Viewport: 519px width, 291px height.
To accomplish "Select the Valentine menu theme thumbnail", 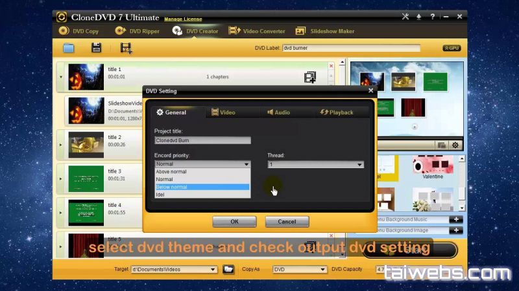I will coord(432,167).
